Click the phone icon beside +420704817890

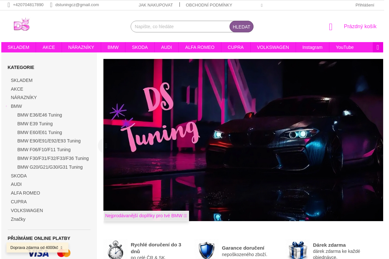[x=9, y=5]
